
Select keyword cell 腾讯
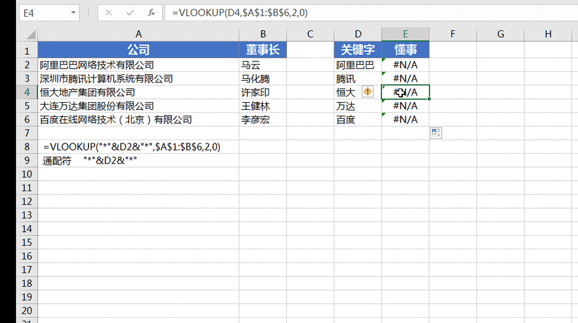tap(358, 78)
